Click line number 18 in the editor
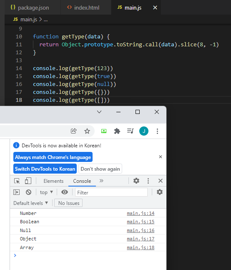This screenshot has height=270, width=231. tap(19, 100)
